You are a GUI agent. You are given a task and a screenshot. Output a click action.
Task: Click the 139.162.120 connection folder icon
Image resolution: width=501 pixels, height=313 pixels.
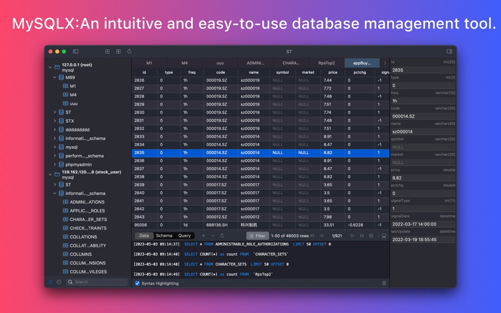57,174
